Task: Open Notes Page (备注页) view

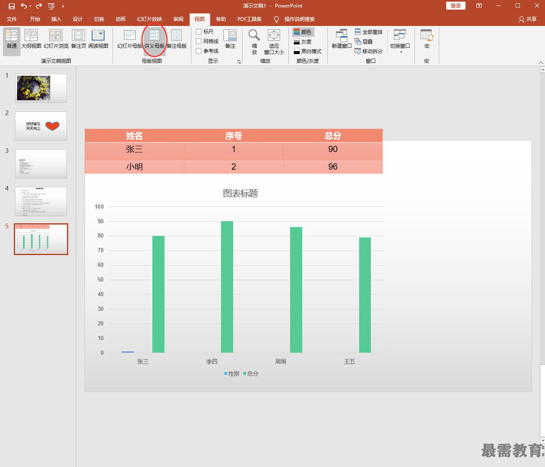Action: coord(79,39)
